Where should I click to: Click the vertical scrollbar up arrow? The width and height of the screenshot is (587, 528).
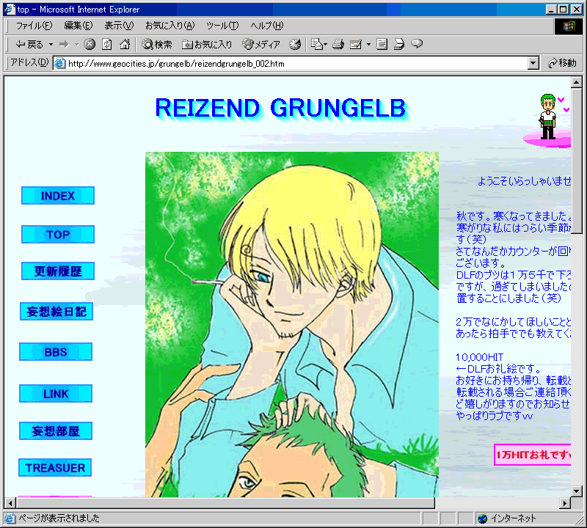click(576, 81)
